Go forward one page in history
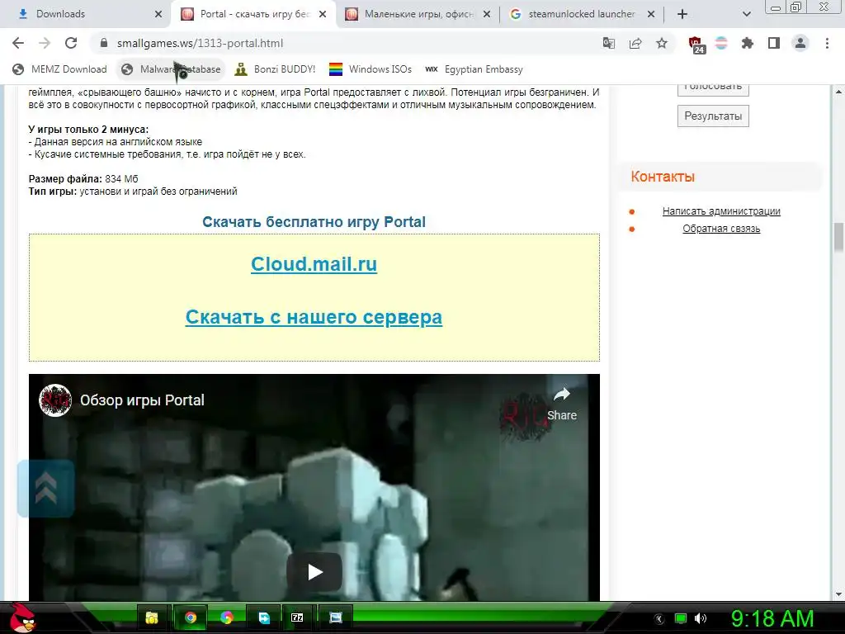 (x=45, y=43)
